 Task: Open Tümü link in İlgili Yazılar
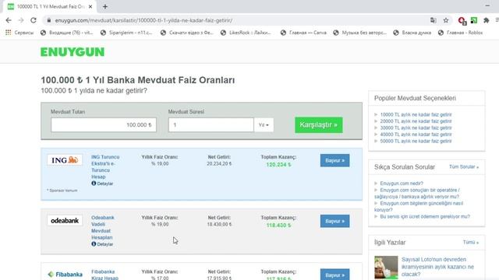coord(471,243)
